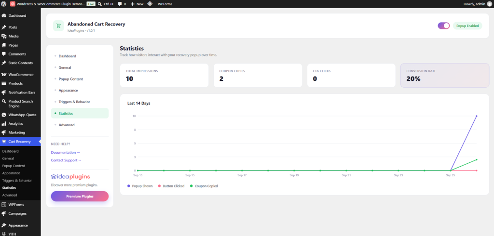Click the WooCommerce logo icon
This screenshot has width=494, height=236.
click(x=4, y=75)
